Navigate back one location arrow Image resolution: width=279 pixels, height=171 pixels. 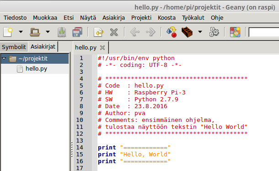click(x=135, y=32)
